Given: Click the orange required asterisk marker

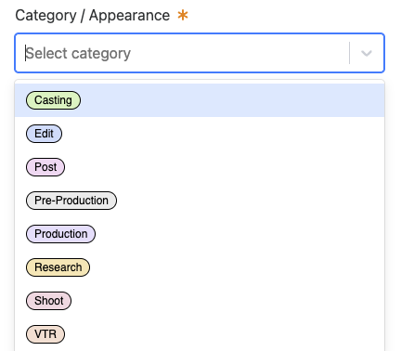Looking at the screenshot, I should 183,15.
